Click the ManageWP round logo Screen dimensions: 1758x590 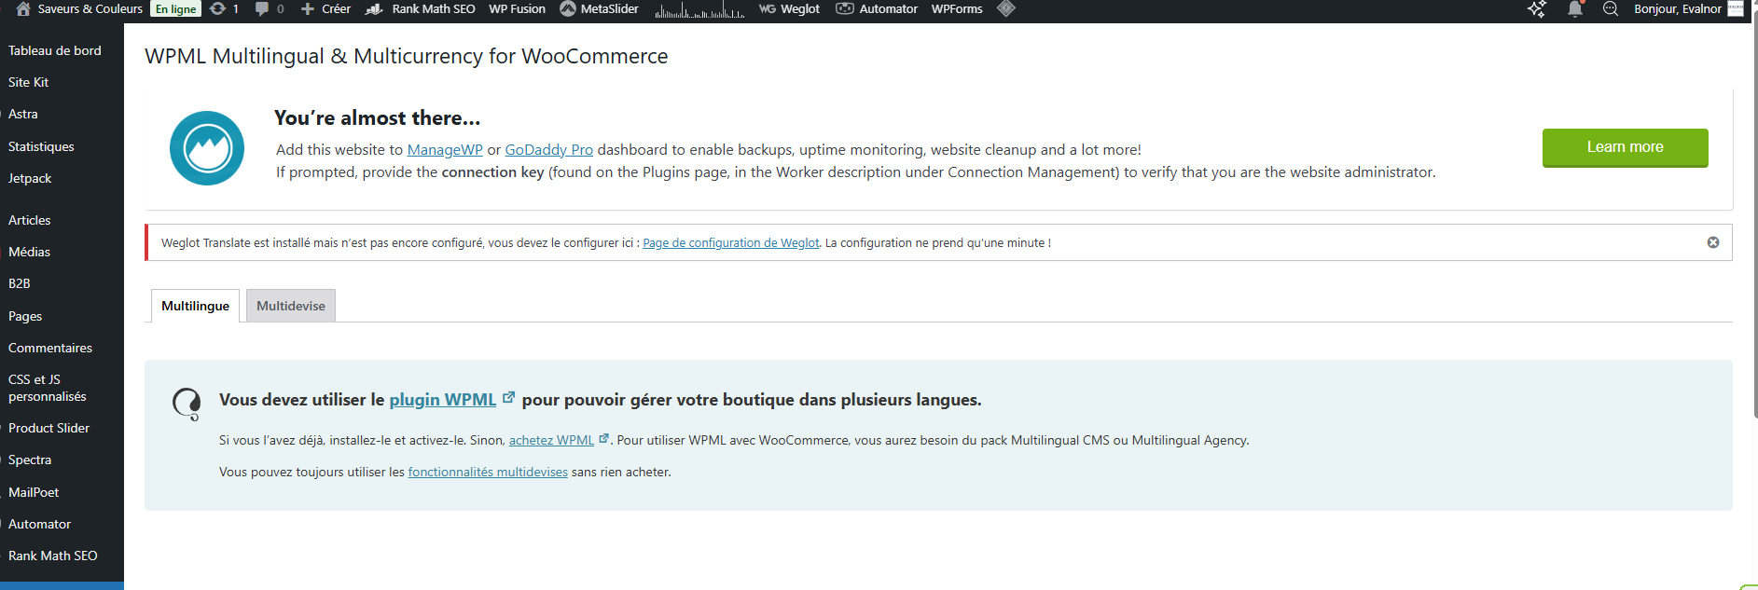207,148
